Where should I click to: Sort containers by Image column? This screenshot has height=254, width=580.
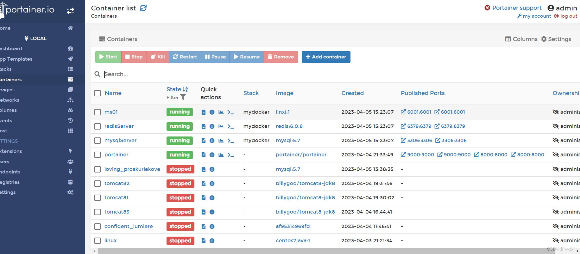pyautogui.click(x=285, y=93)
